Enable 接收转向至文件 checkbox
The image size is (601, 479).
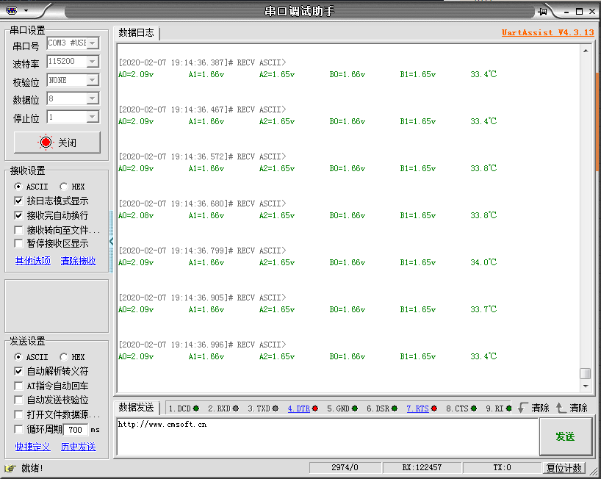(x=18, y=230)
